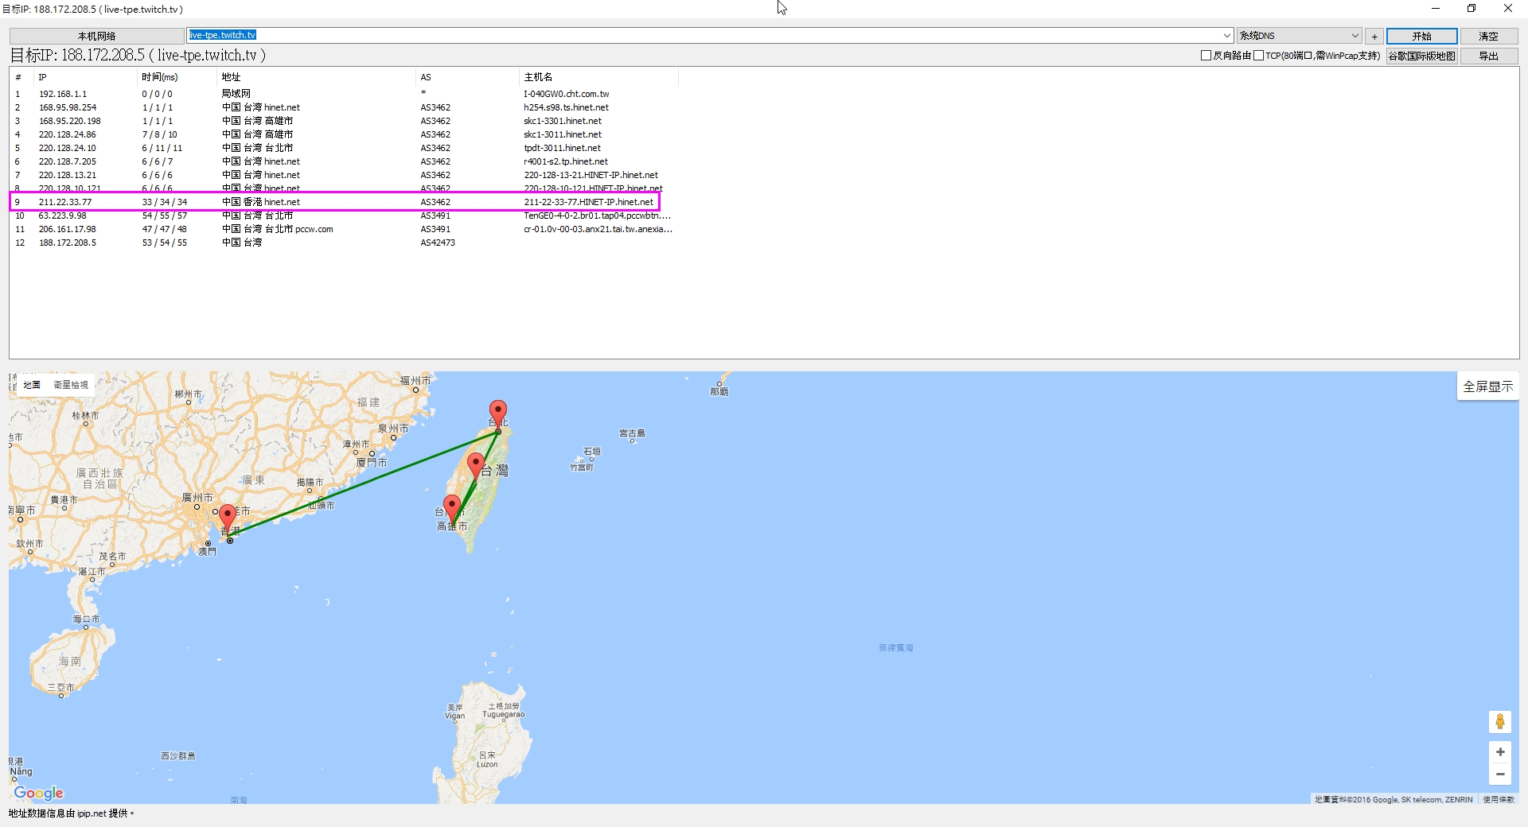Click the 主机名 column header
Viewport: 1528px width, 827px height.
(x=598, y=77)
